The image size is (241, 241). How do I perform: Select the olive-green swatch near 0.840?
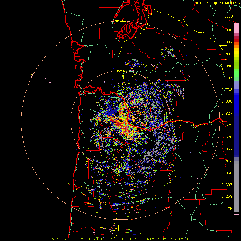pyautogui.click(x=236, y=64)
